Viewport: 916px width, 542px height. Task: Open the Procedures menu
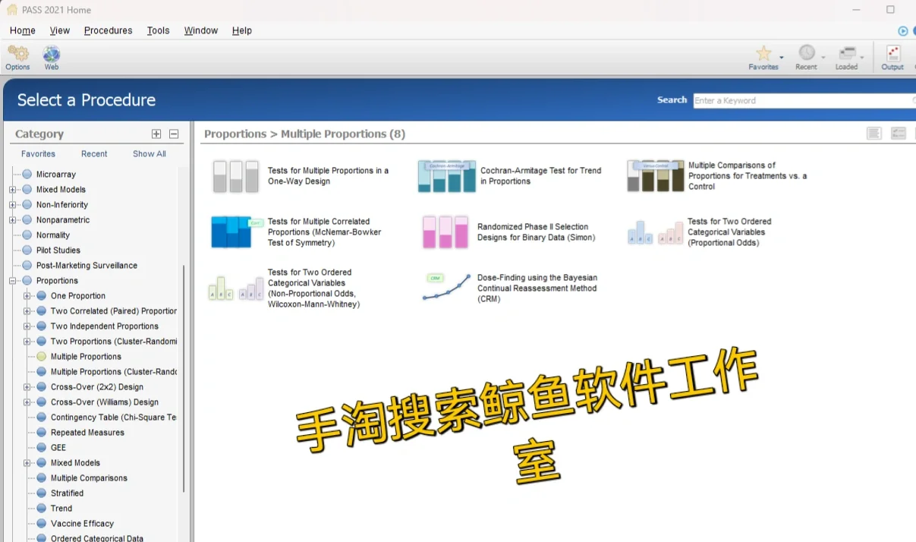point(108,30)
